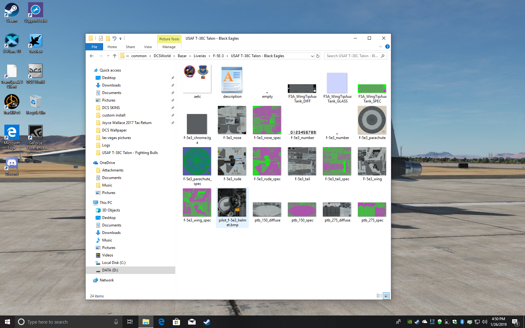The image size is (525, 328).
Task: Go up one folder level arrow
Action: pos(115,56)
